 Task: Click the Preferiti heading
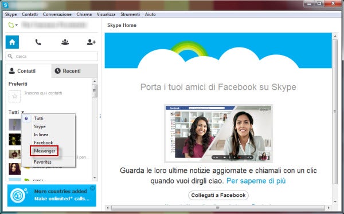point(18,84)
